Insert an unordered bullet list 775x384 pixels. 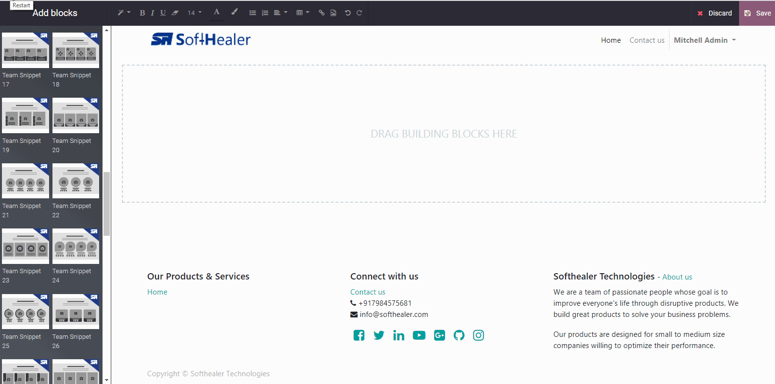[x=253, y=13]
